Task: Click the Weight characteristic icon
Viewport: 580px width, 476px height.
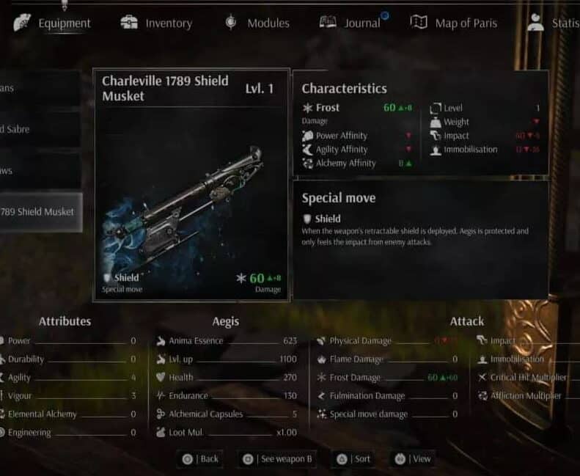Action: tap(436, 122)
